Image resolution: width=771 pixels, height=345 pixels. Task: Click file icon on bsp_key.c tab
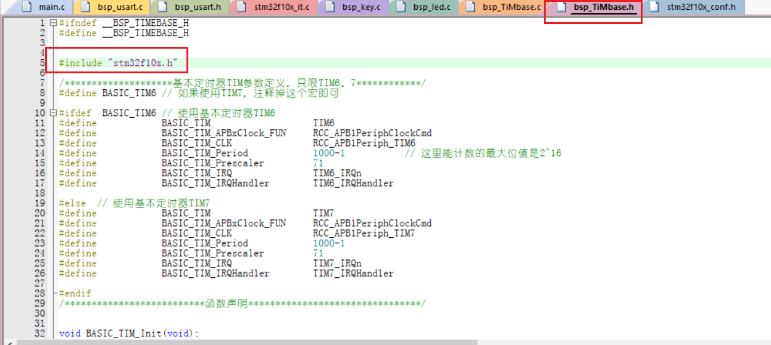[330, 7]
